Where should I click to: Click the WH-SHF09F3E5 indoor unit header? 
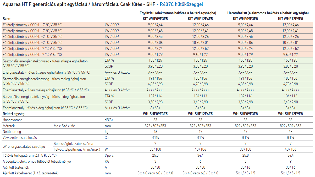(155, 114)
